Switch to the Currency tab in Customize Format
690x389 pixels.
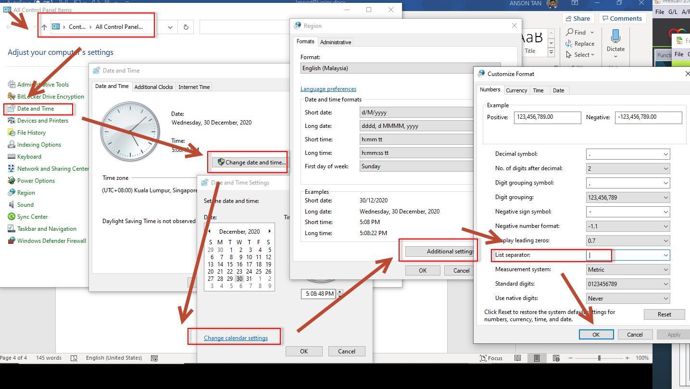(516, 90)
